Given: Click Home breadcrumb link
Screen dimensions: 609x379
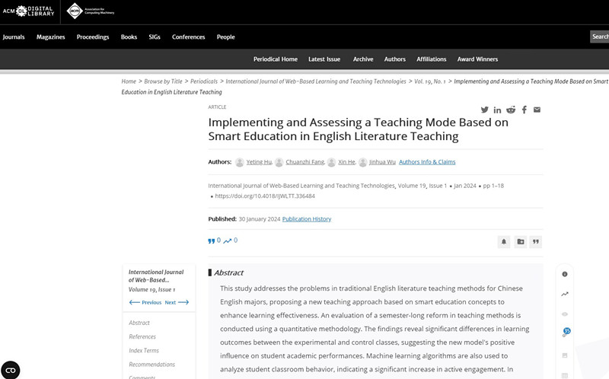Looking at the screenshot, I should (129, 81).
